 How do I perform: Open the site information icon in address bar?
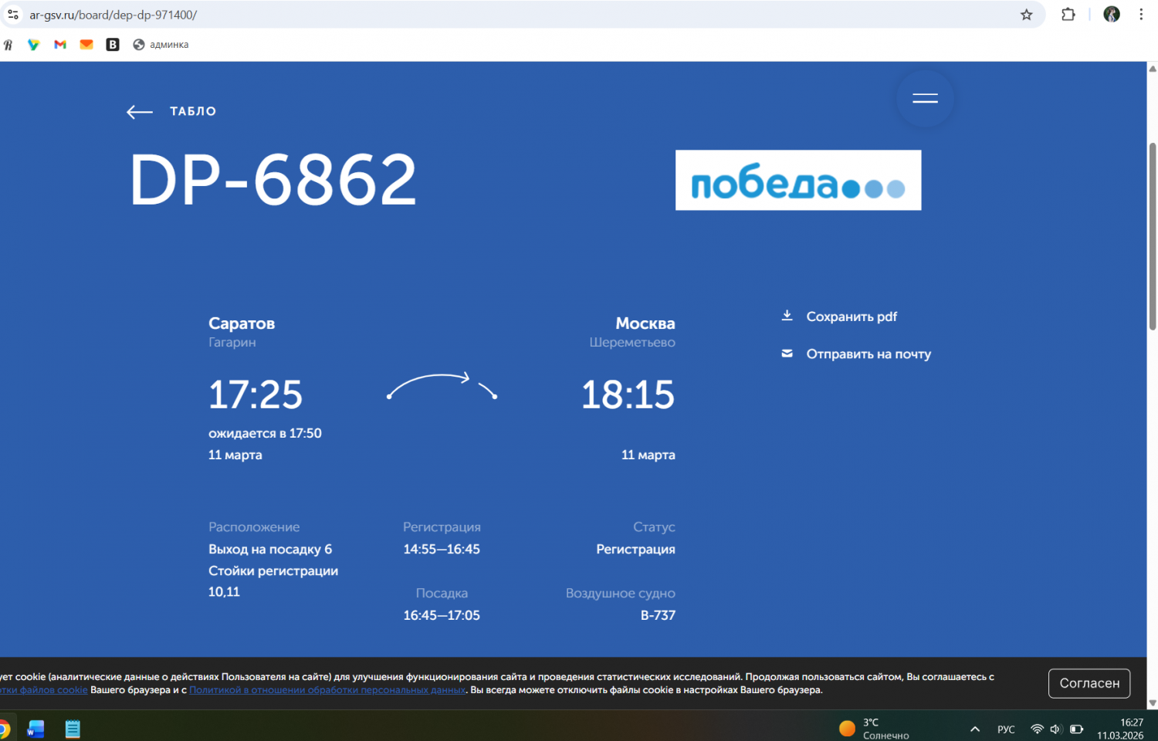(x=13, y=15)
